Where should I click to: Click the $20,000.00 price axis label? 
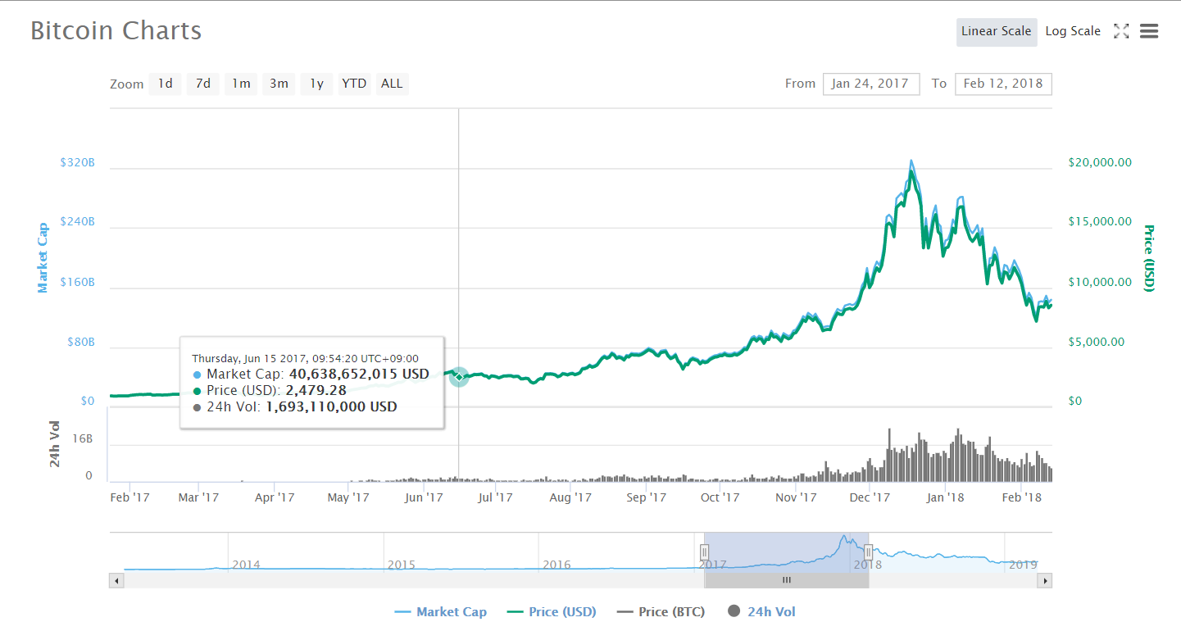[x=1100, y=163]
